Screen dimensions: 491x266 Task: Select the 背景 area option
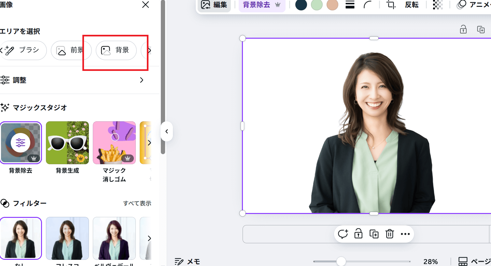(x=116, y=50)
